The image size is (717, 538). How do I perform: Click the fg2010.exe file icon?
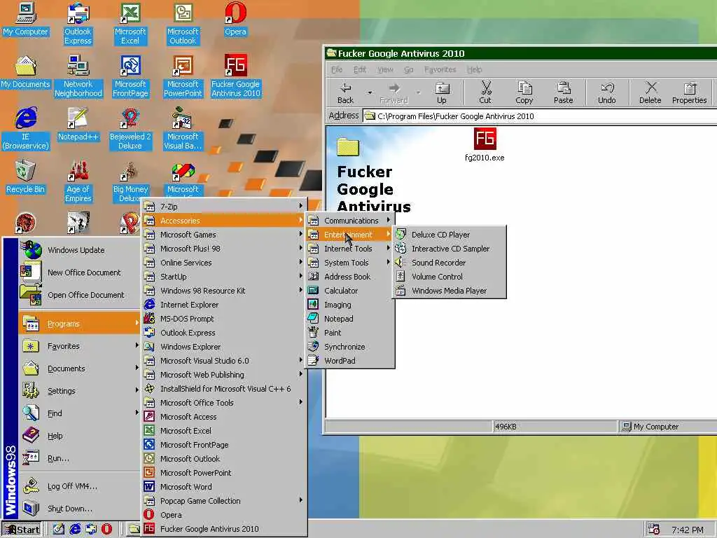(485, 139)
